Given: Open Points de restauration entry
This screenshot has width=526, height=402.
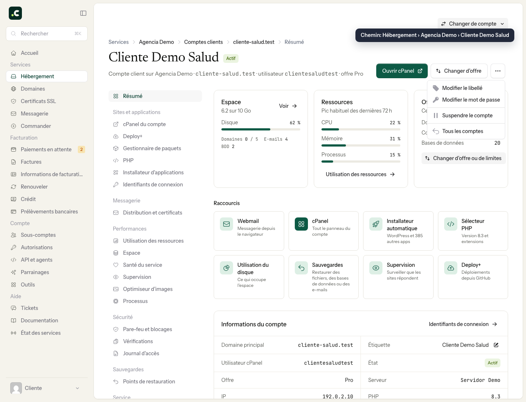Looking at the screenshot, I should [x=155, y=382].
